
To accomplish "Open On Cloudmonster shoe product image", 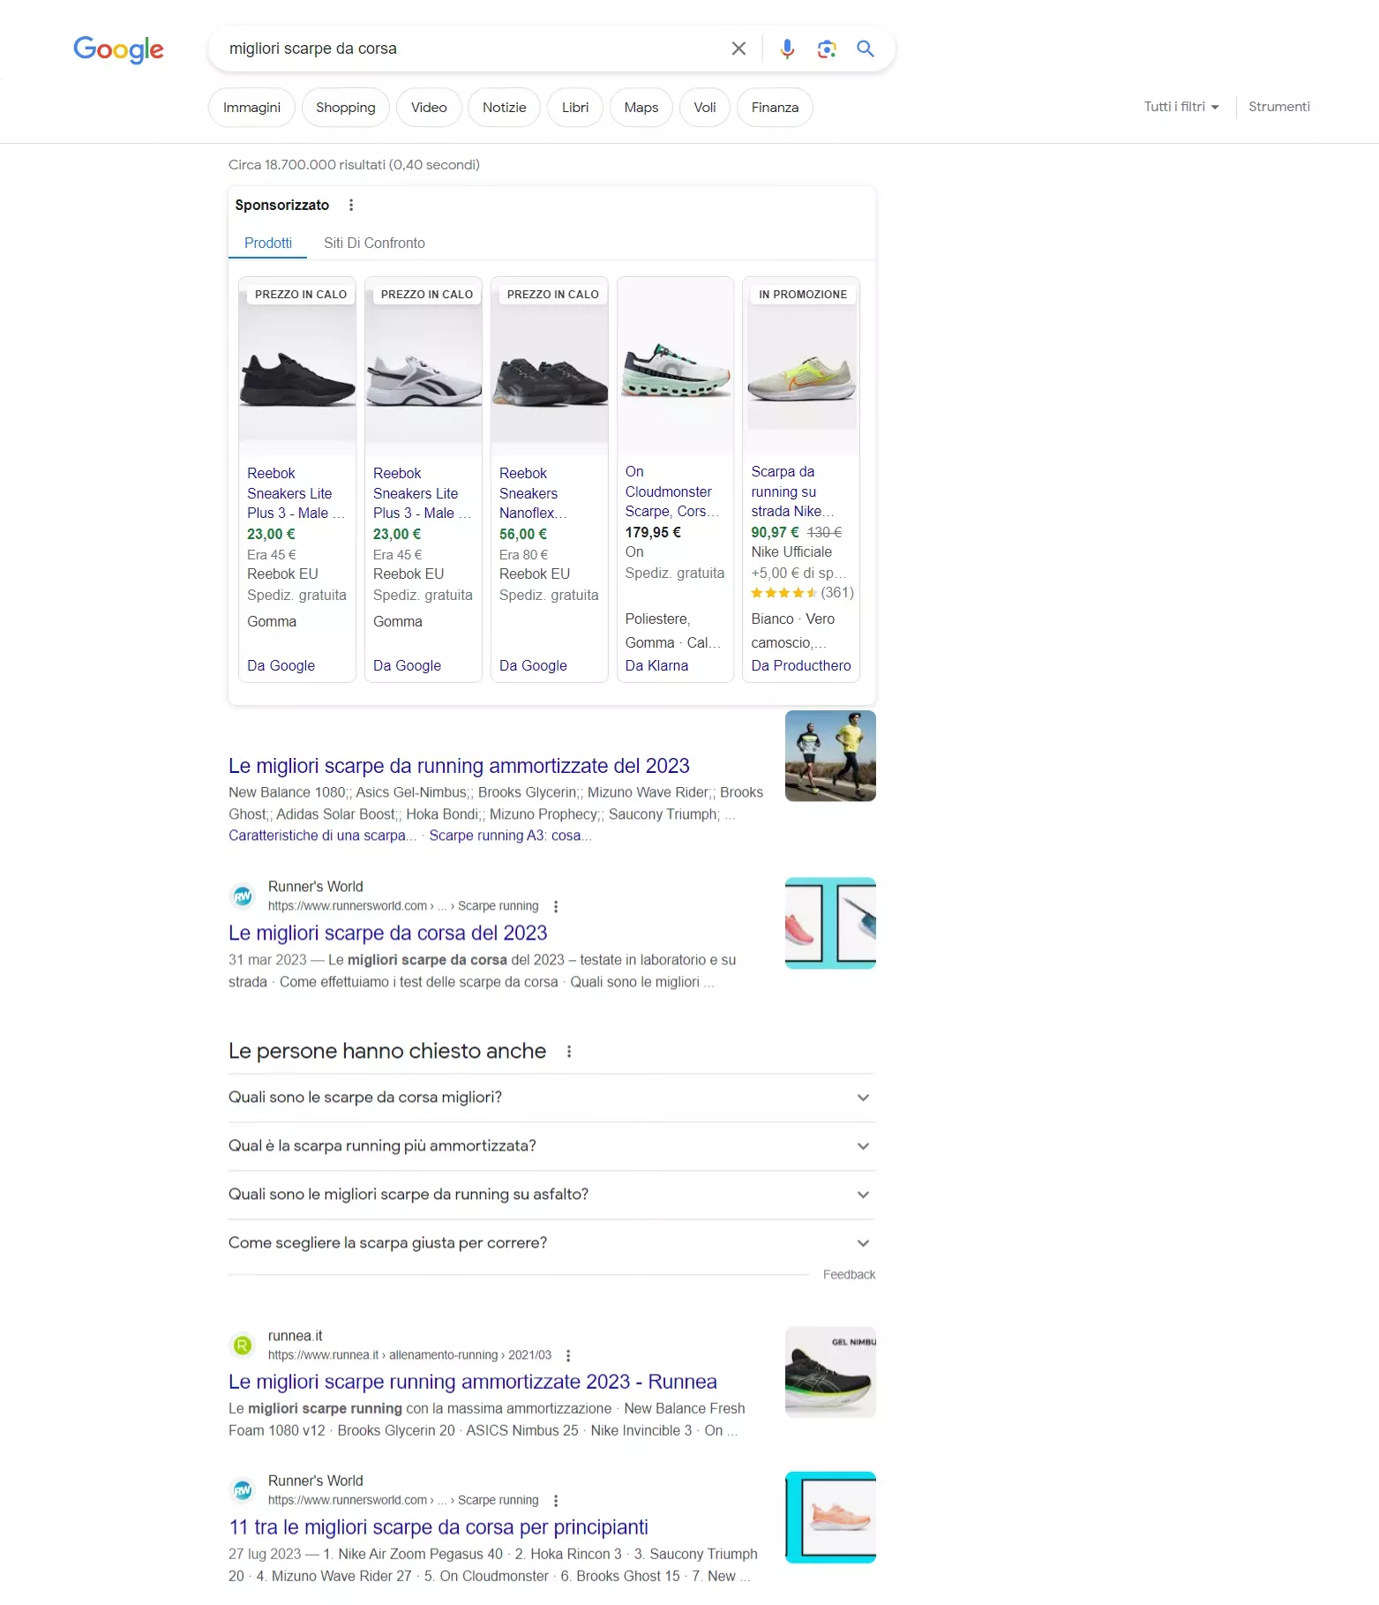I will tap(676, 368).
